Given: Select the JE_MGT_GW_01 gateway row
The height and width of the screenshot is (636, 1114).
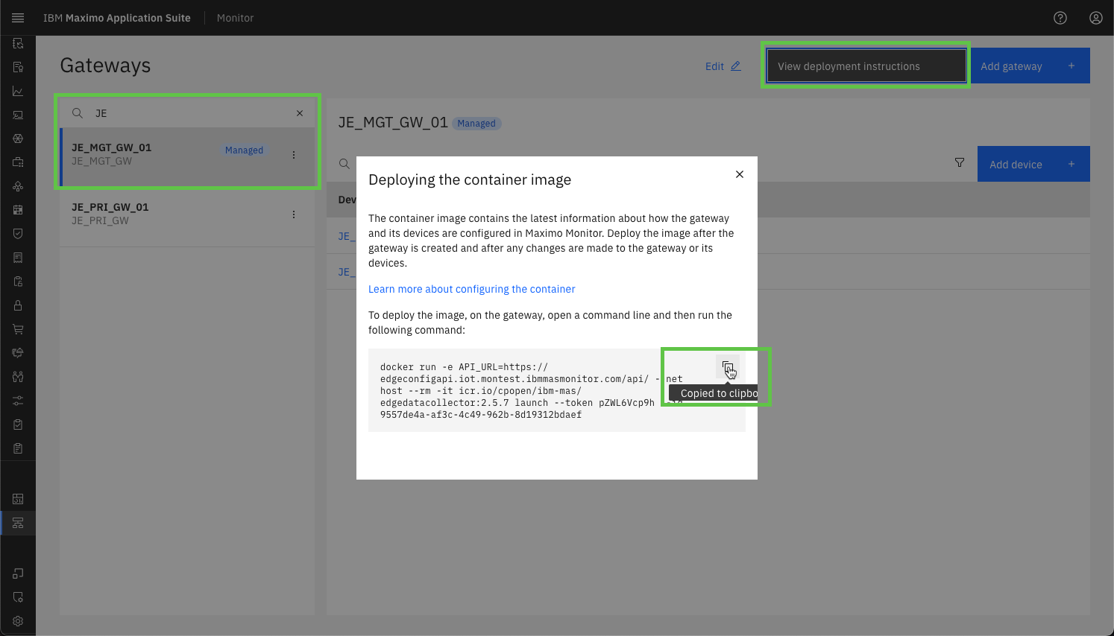Looking at the screenshot, I should pyautogui.click(x=187, y=157).
